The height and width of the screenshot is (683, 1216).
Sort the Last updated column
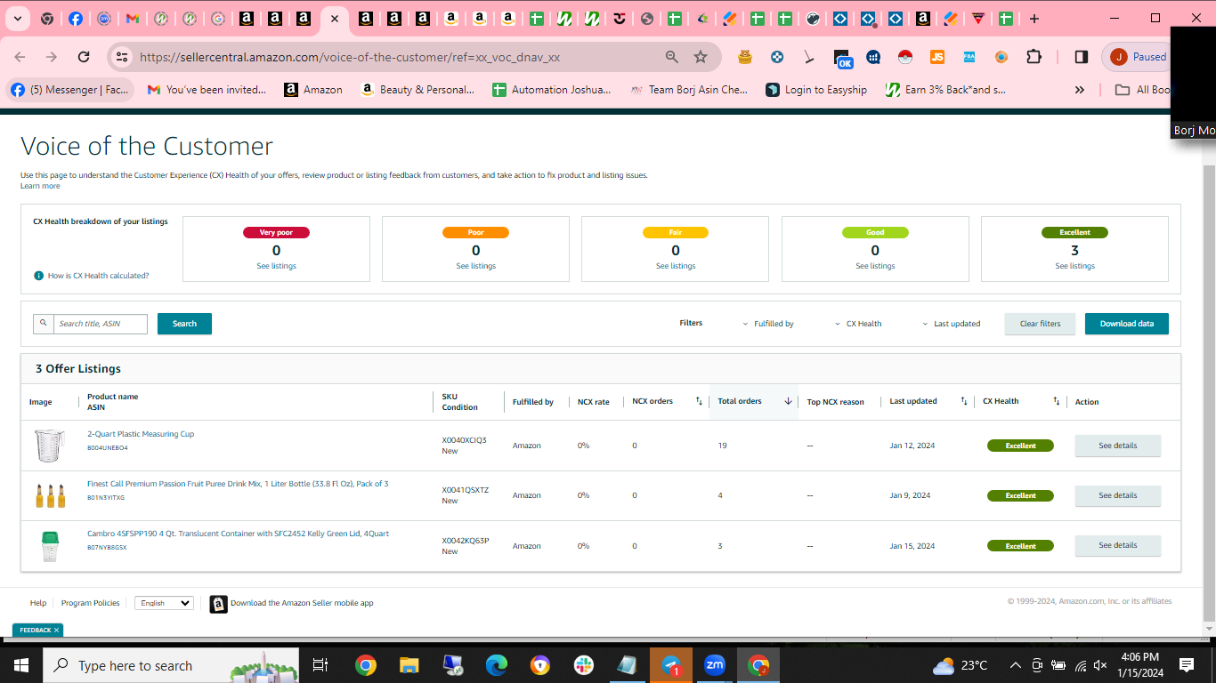click(x=964, y=401)
